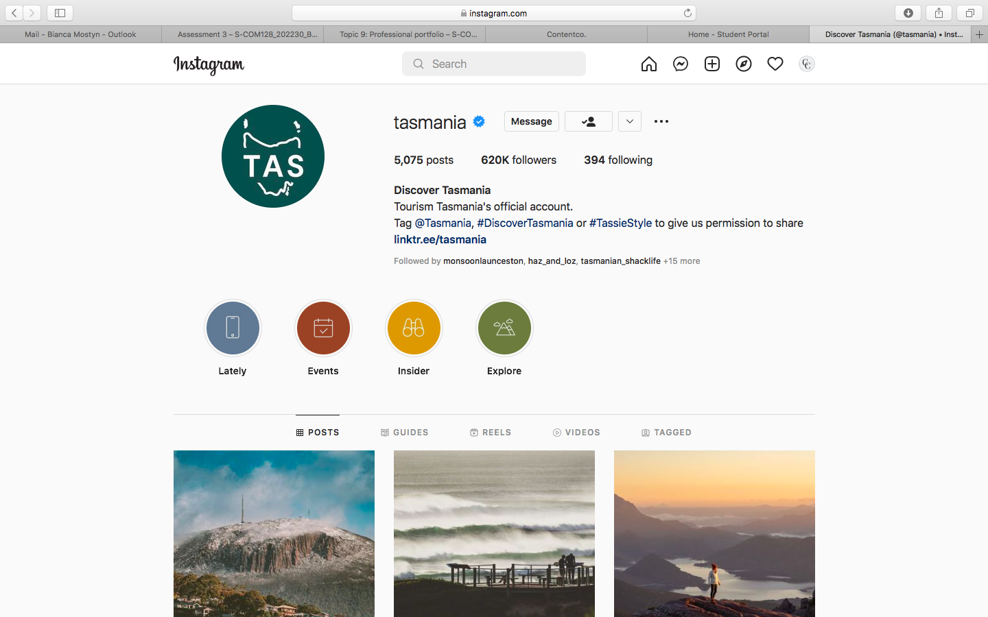Message the tasmania account
Image resolution: width=988 pixels, height=617 pixels.
click(x=531, y=121)
